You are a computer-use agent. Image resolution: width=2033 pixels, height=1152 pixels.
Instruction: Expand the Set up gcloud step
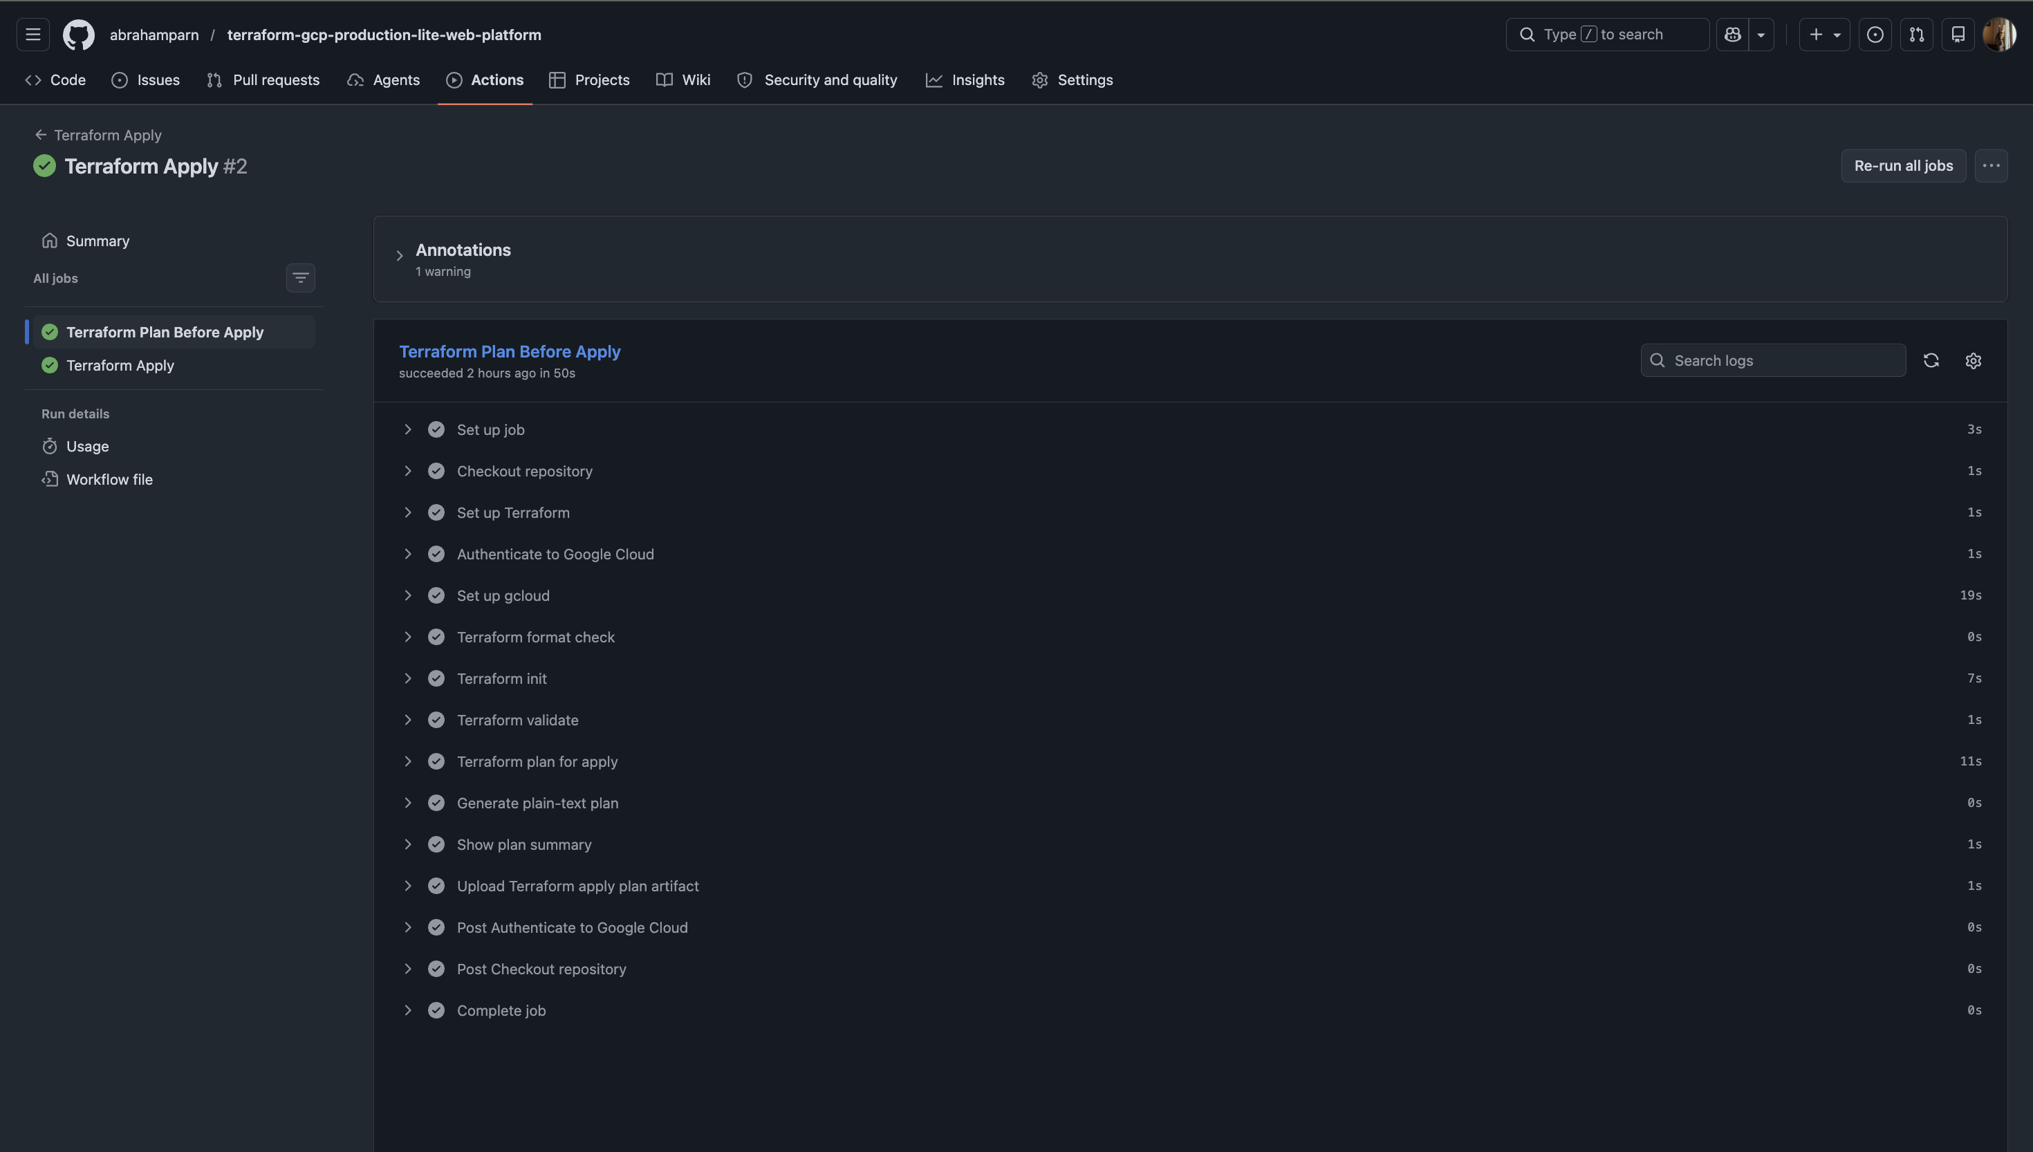pyautogui.click(x=1191, y=596)
